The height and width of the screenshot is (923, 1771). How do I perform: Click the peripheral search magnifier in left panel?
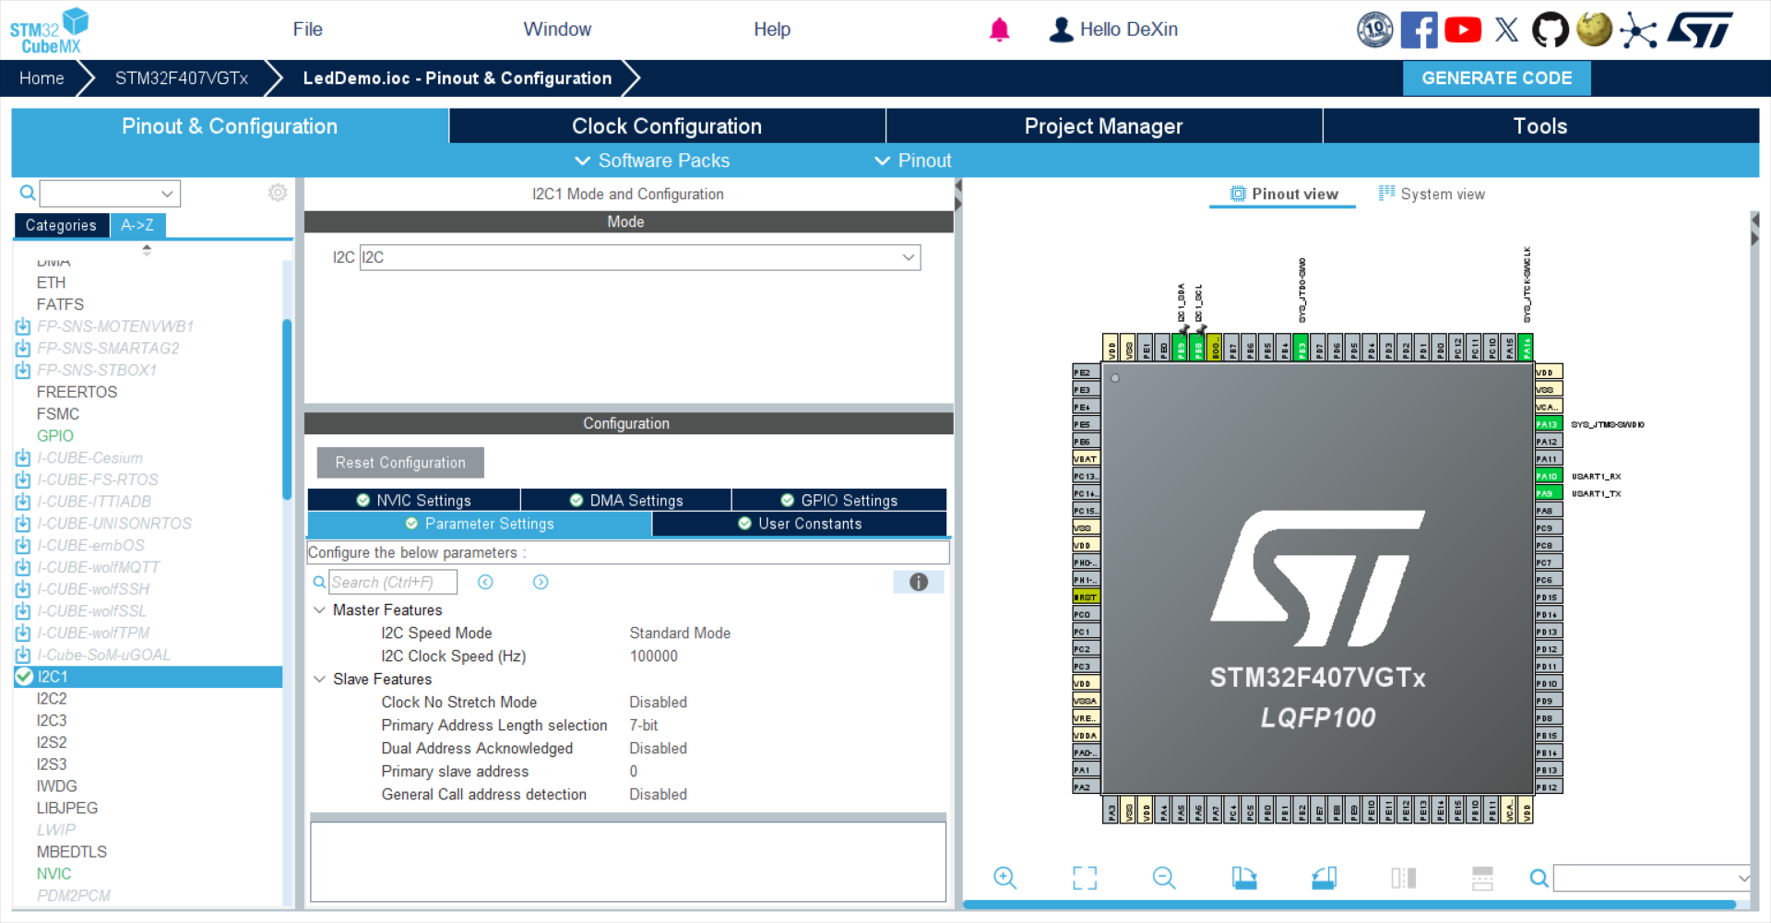point(28,193)
